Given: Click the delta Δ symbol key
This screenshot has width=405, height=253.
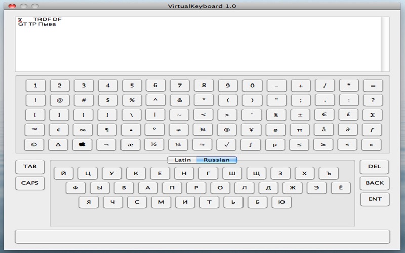Looking at the screenshot, I should click(58, 145).
